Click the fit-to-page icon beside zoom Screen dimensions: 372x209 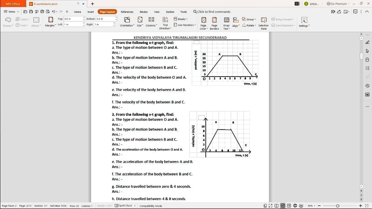(x=367, y=206)
